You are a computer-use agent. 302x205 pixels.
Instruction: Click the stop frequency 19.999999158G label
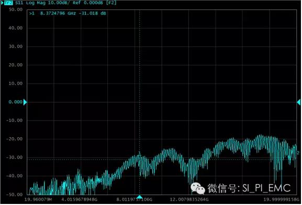pos(281,200)
